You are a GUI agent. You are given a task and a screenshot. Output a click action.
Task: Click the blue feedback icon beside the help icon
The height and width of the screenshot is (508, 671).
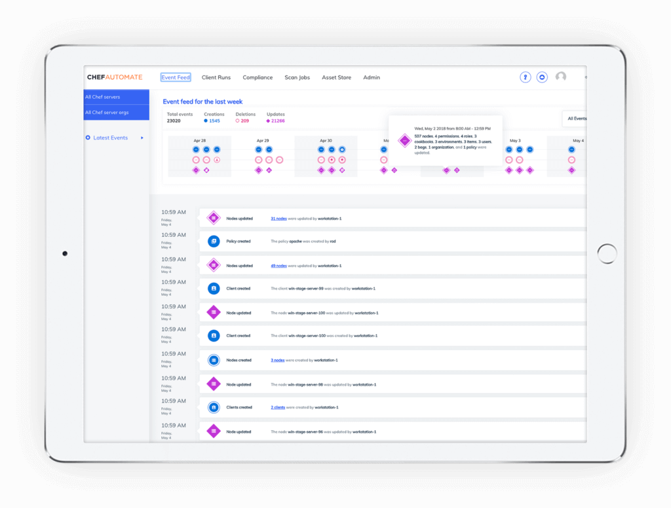click(x=542, y=77)
